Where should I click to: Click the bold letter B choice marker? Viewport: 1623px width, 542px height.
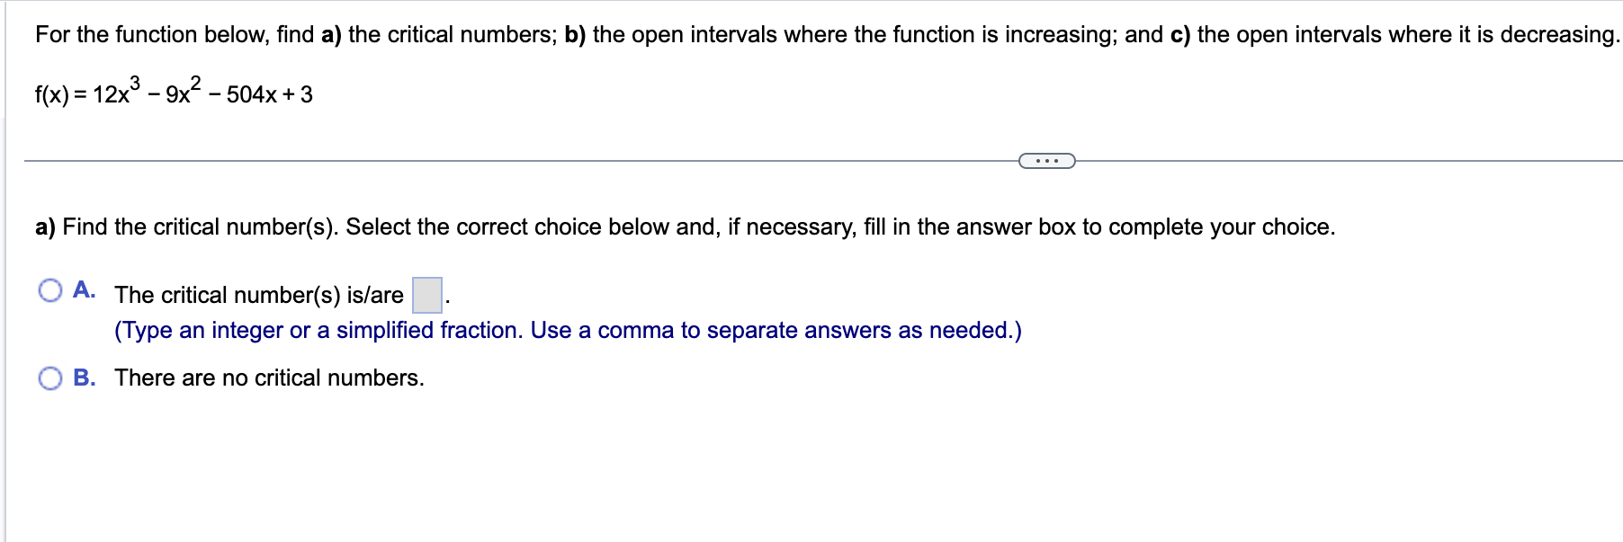85,378
